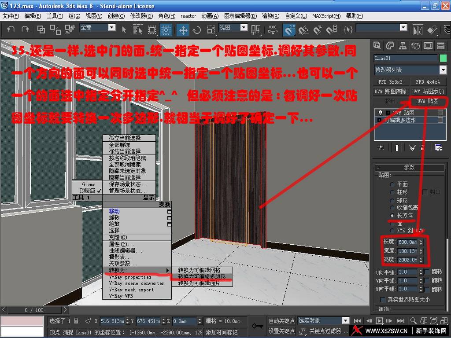Select the 球形 mapping radio button

tap(392, 200)
